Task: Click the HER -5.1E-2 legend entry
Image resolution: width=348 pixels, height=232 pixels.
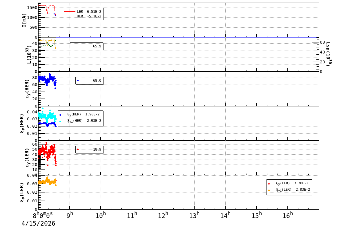Action: (82, 16)
